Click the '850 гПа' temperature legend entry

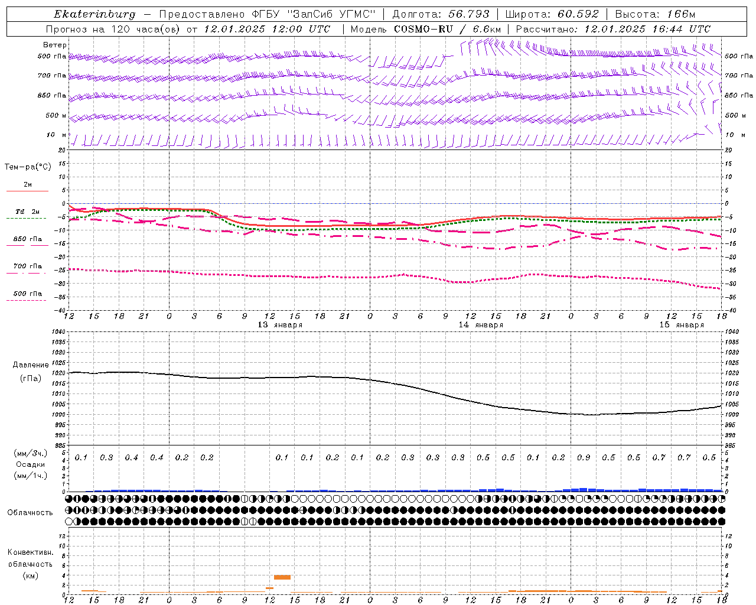[x=28, y=239]
